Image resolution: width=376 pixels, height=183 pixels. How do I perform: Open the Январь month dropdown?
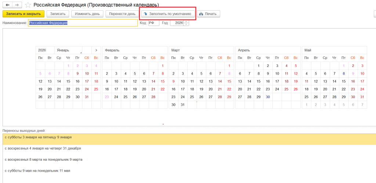[x=68, y=50]
